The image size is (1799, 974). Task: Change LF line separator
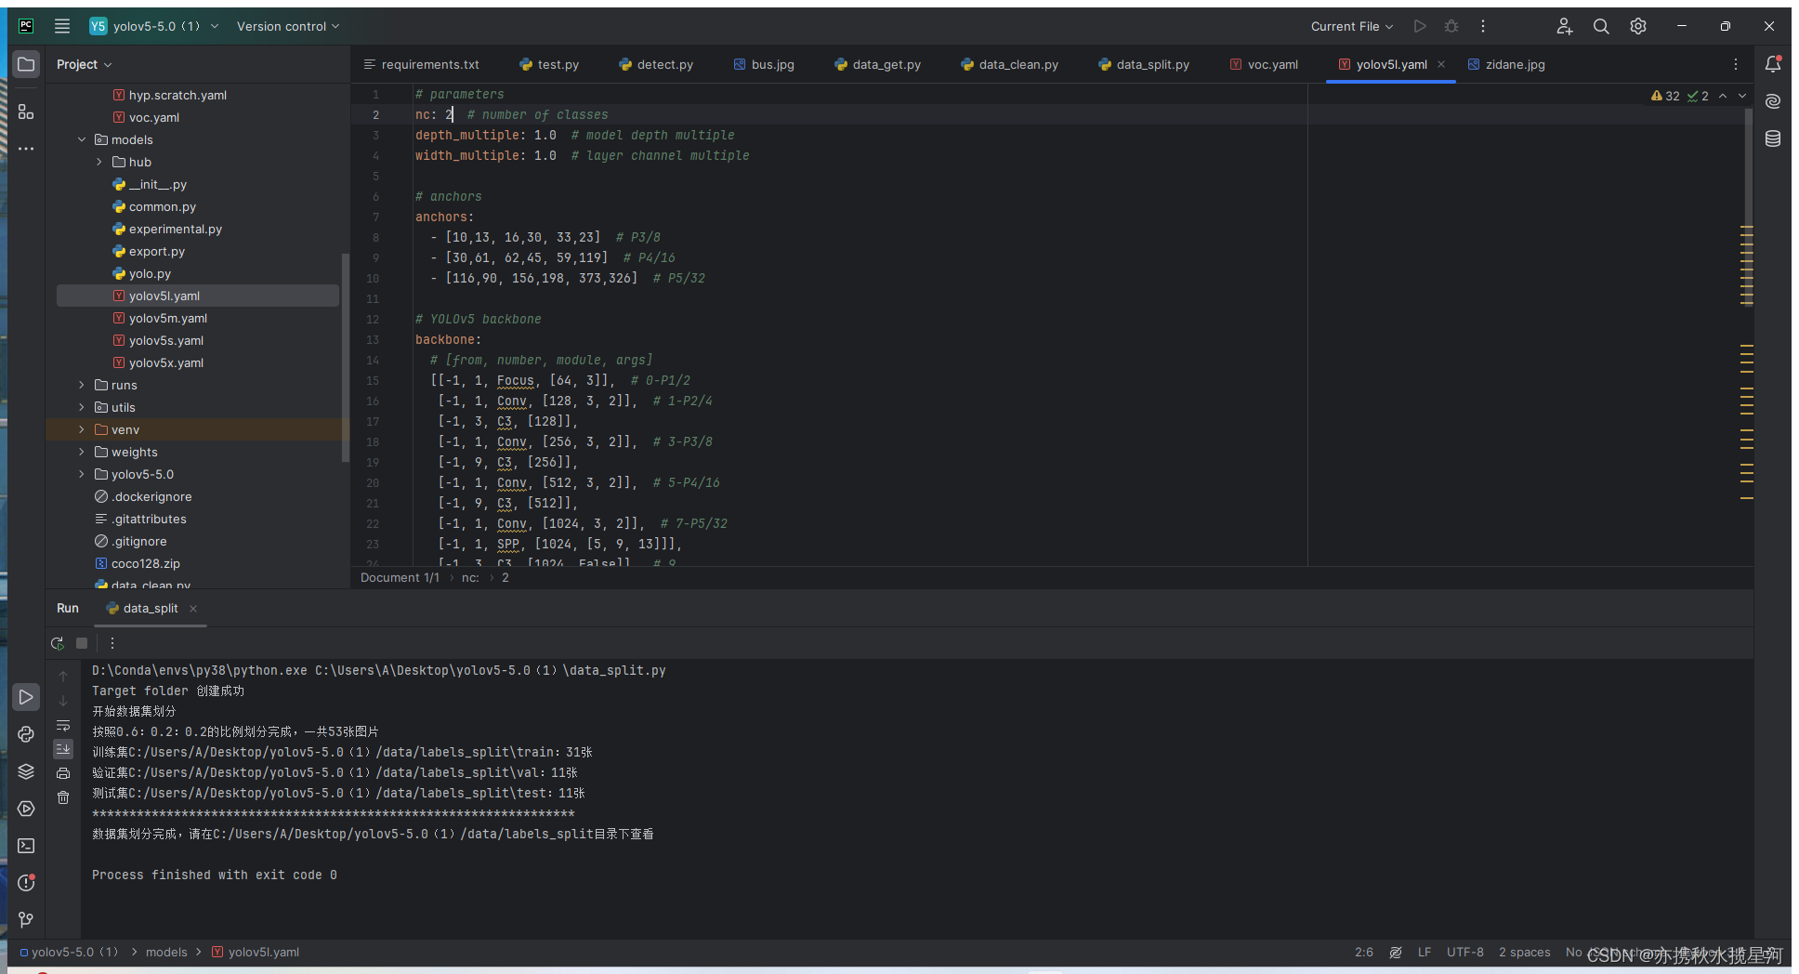coord(1425,953)
